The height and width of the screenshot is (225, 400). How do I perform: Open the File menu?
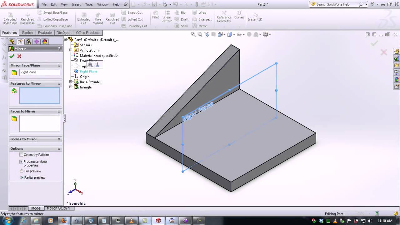(x=44, y=4)
